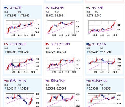The width and height of the screenshot is (125, 107).
Task: Click the Swiss franc/Yen flag icon
Action: tap(47, 44)
